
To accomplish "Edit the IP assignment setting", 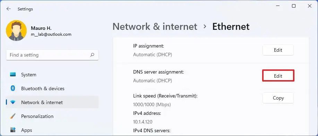I will (x=278, y=50).
